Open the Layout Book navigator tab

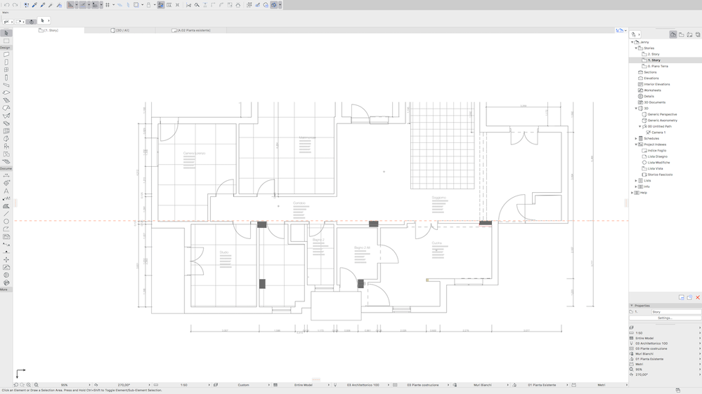(689, 34)
